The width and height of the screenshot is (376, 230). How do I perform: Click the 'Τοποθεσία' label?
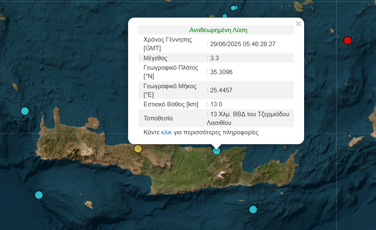click(x=158, y=118)
